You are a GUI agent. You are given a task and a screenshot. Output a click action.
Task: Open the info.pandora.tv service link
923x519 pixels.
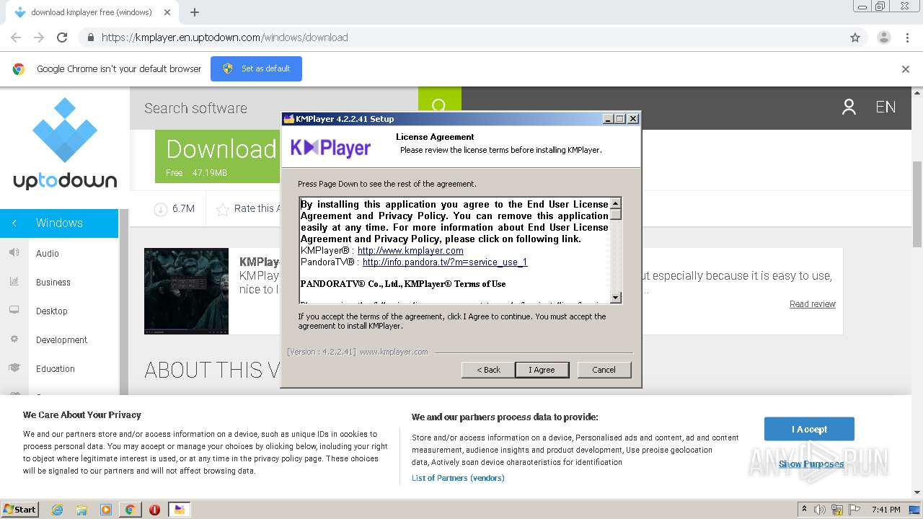(x=445, y=262)
